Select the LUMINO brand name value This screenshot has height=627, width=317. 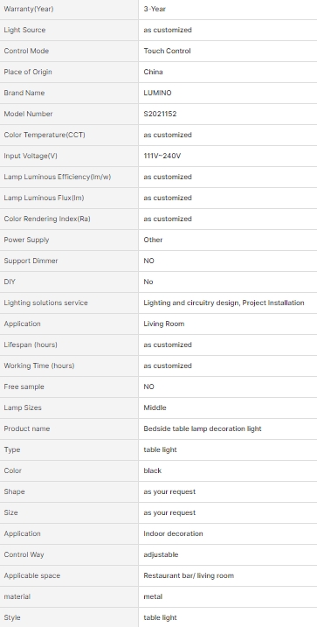158,93
